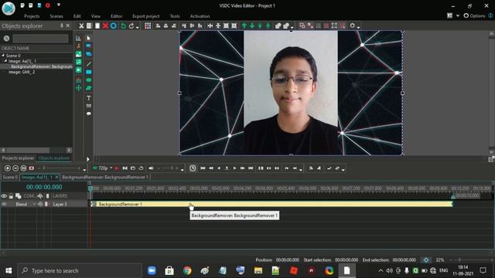Click the blue circle icon in toolbar

coord(114,25)
